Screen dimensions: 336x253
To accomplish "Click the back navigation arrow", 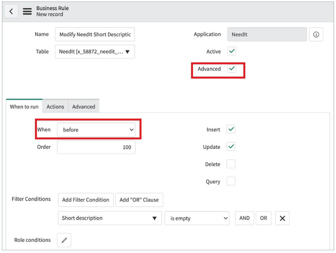I will tap(11, 11).
